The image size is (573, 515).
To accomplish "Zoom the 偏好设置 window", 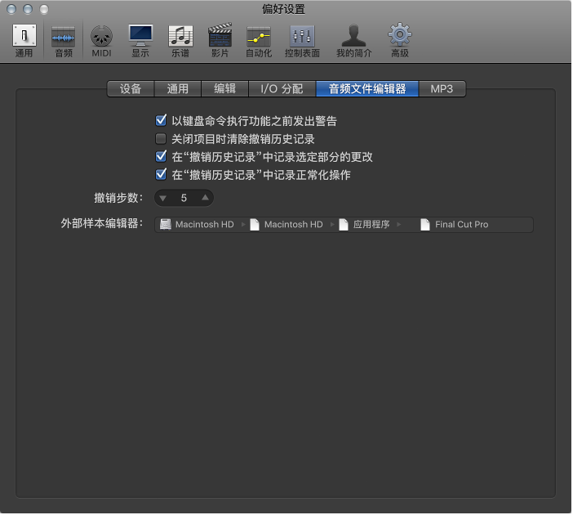I will pyautogui.click(x=44, y=9).
